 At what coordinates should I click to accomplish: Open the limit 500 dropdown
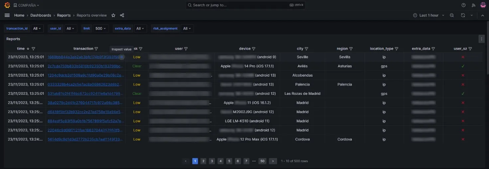(100, 28)
